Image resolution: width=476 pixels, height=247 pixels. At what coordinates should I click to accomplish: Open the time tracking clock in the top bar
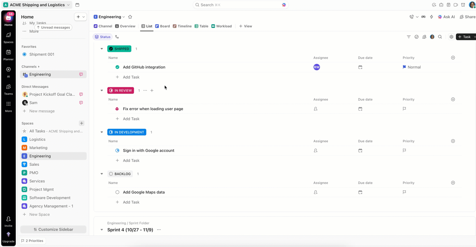coord(463,5)
